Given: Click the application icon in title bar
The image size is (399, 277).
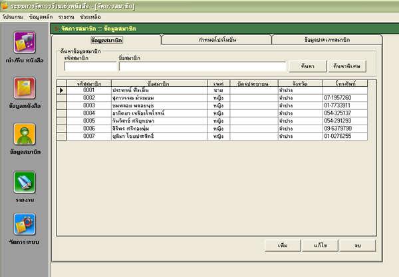Looking at the screenshot, I should point(5,5).
